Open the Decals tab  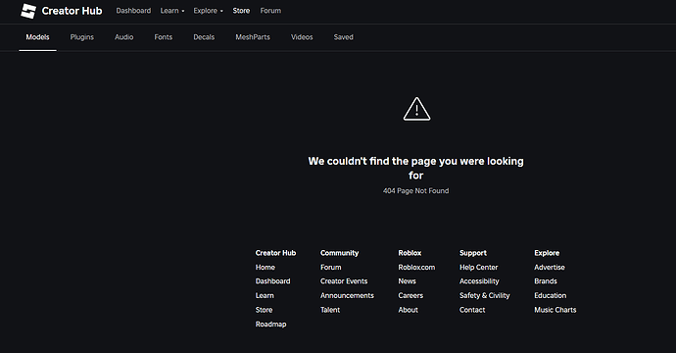204,37
